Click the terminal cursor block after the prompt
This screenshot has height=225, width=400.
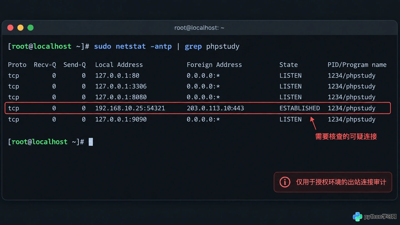91,142
